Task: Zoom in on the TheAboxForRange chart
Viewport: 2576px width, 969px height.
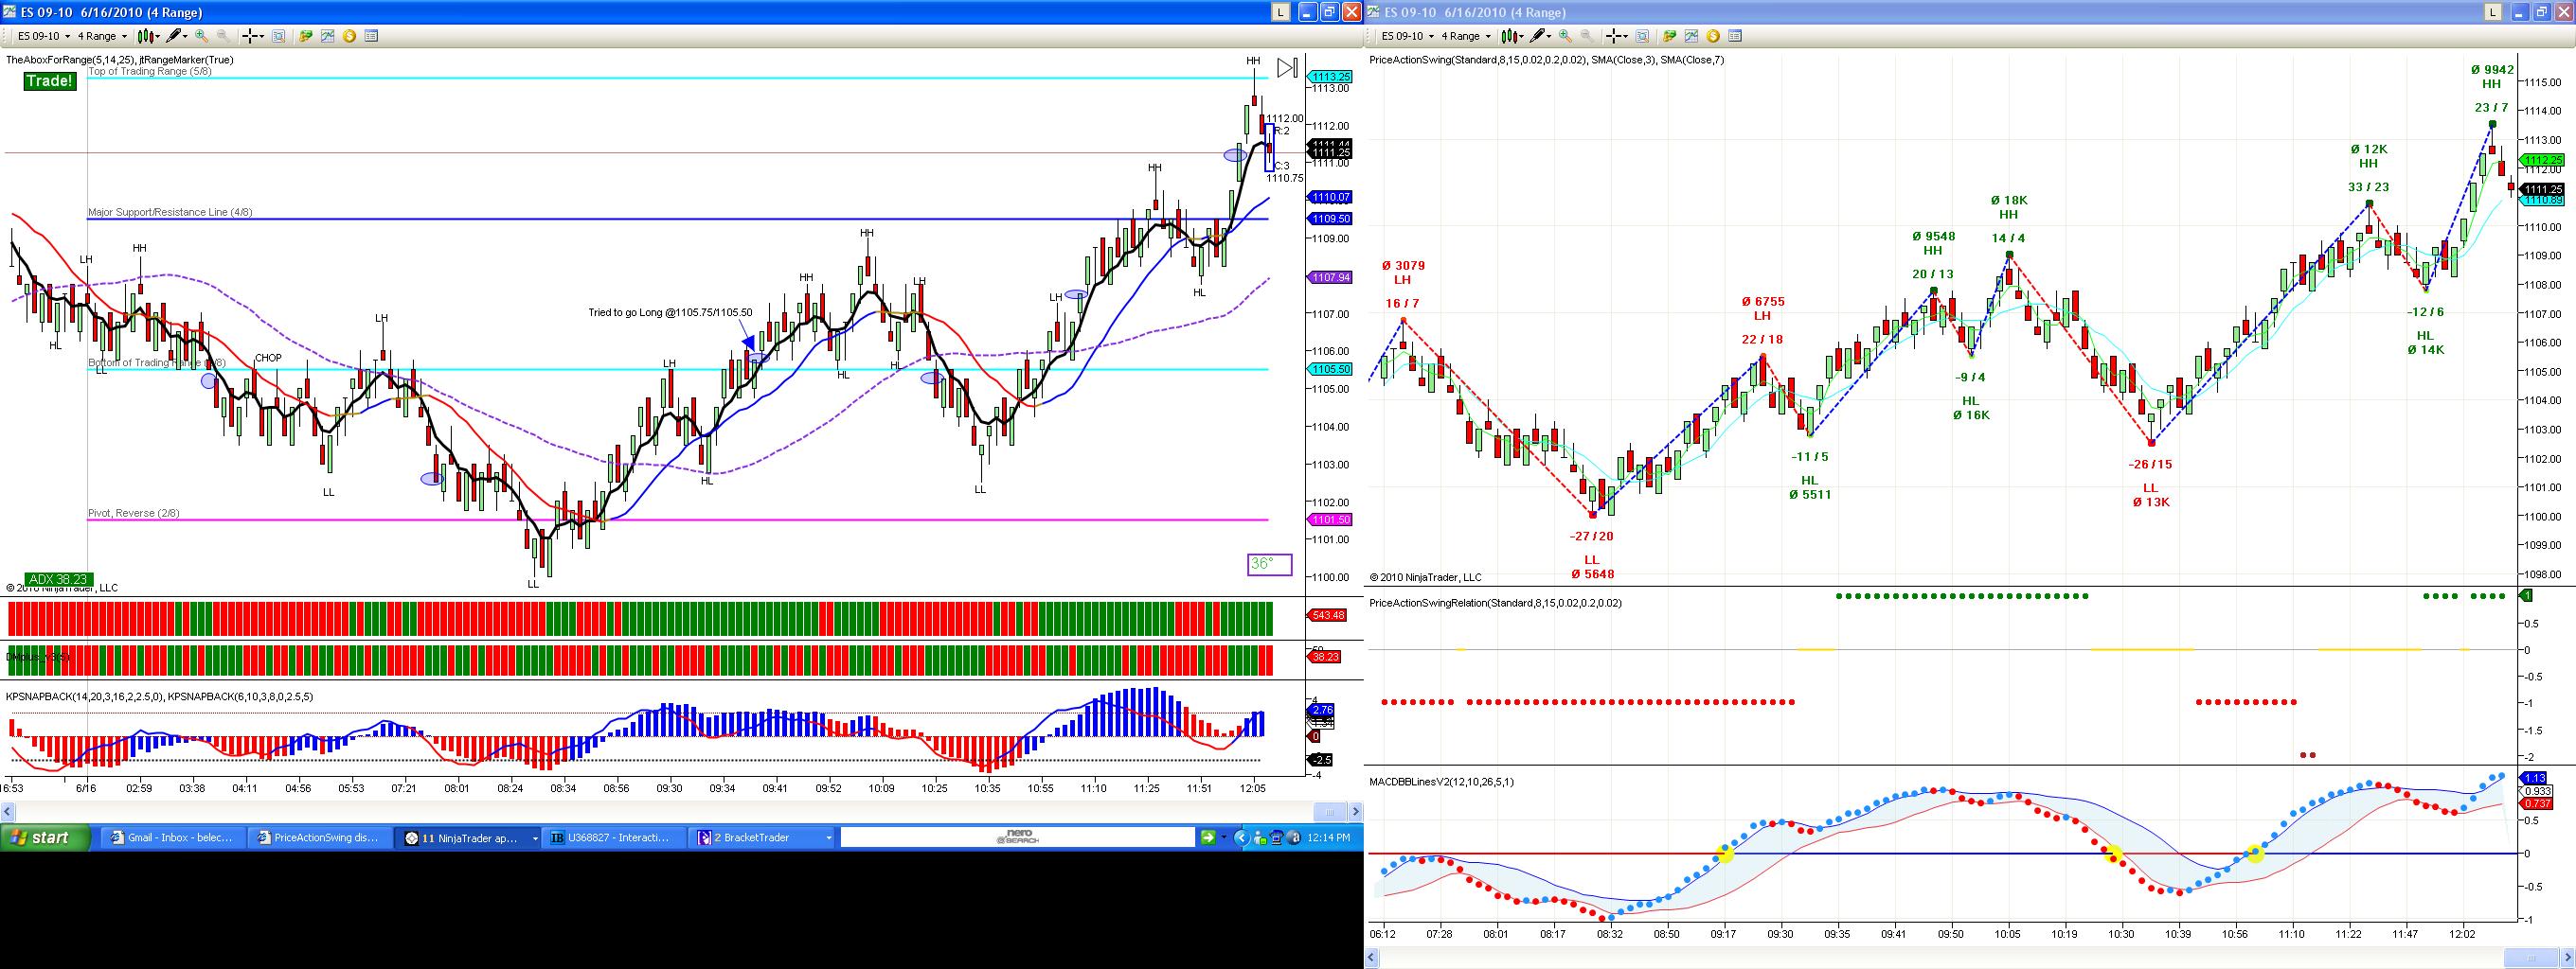Action: (202, 36)
